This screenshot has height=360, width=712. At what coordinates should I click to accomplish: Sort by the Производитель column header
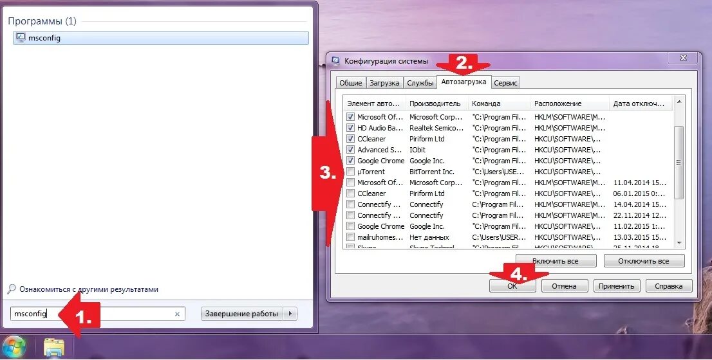(x=436, y=104)
